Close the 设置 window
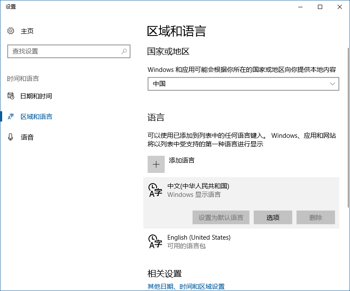Image resolution: width=350 pixels, height=291 pixels. (340, 7)
